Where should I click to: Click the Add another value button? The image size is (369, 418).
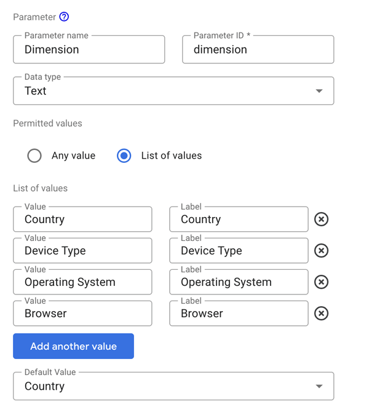point(73,346)
